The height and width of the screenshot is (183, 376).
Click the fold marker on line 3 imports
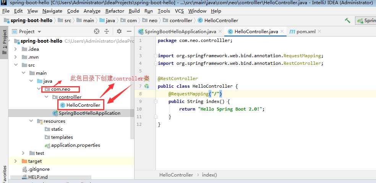tap(156, 56)
